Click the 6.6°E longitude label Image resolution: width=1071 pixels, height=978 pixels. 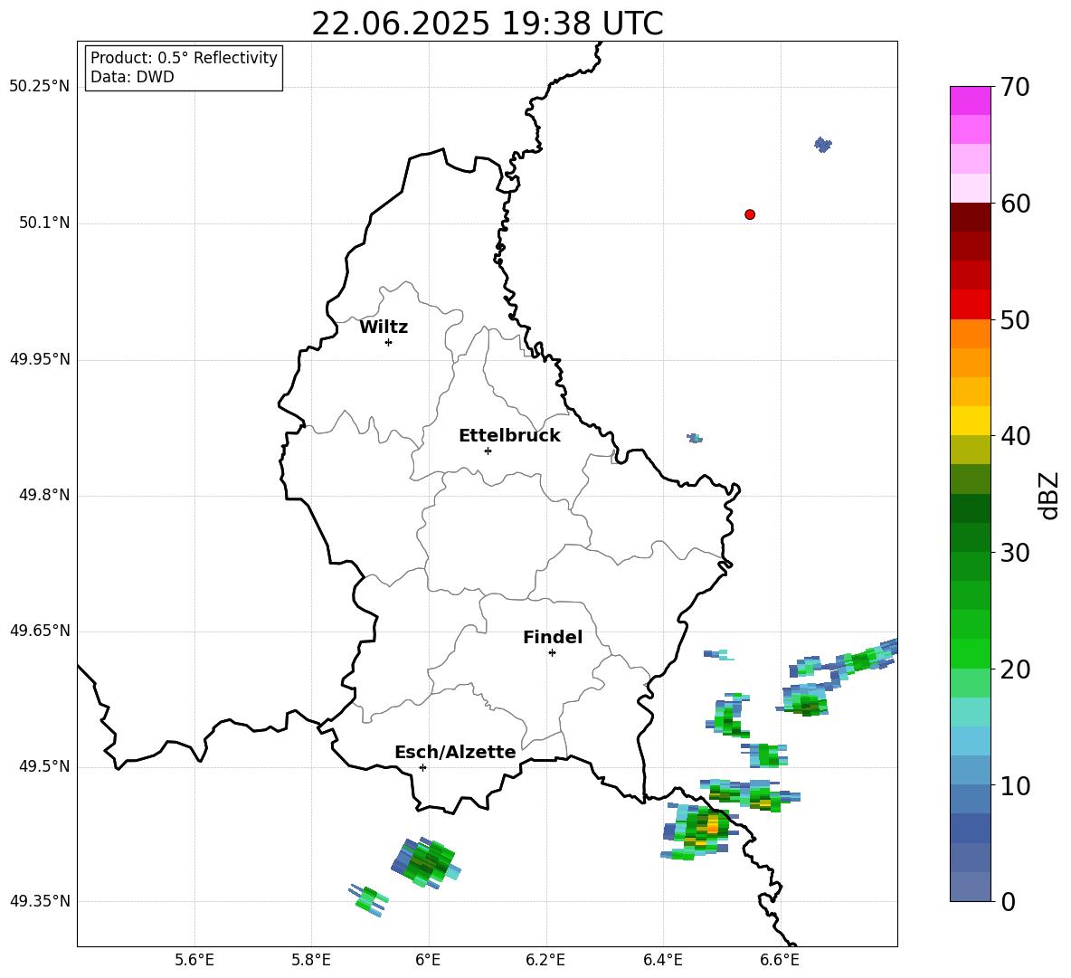[x=780, y=960]
